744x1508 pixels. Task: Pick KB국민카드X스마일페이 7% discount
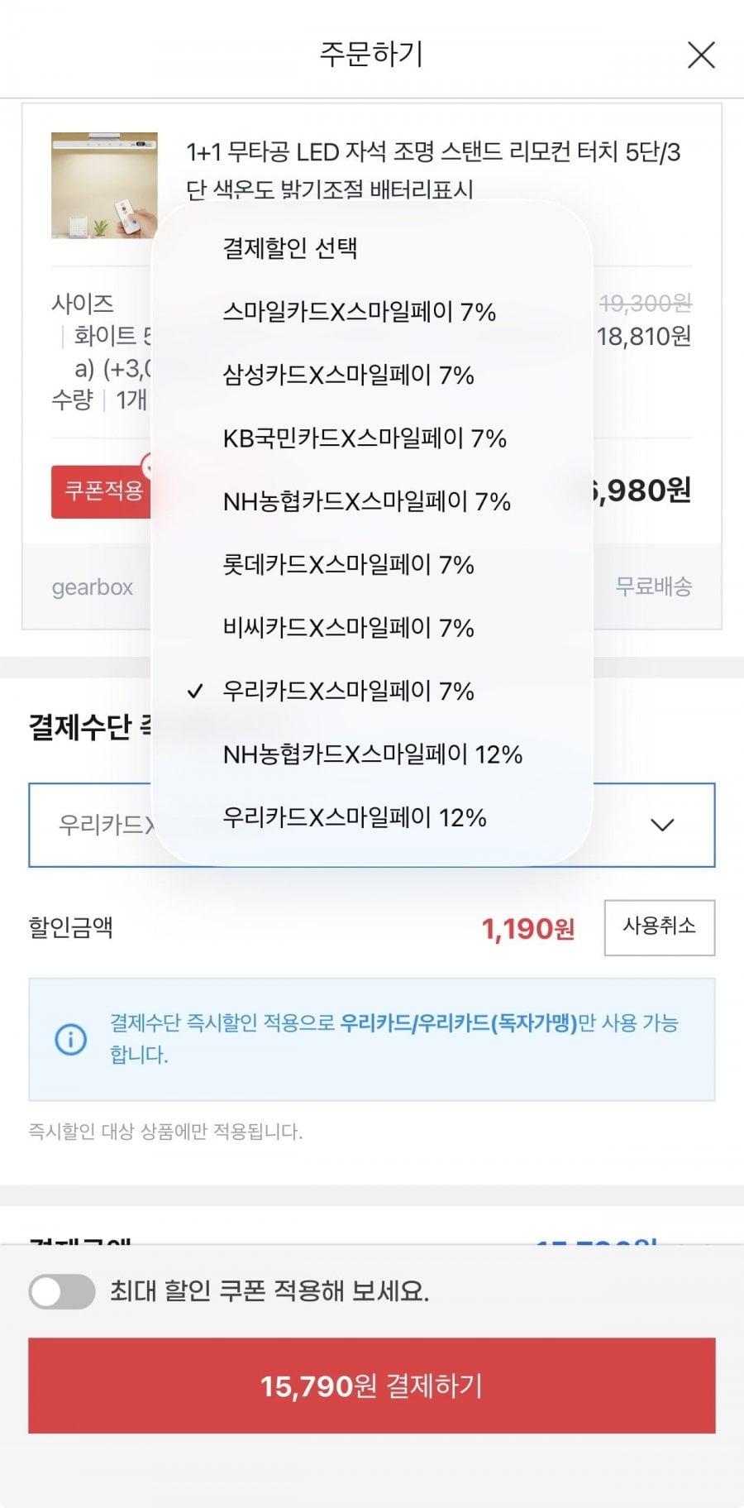pyautogui.click(x=364, y=438)
